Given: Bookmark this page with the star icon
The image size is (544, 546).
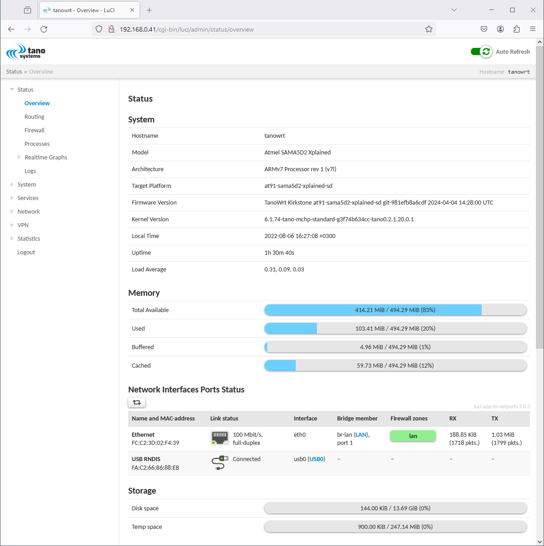Looking at the screenshot, I should pyautogui.click(x=429, y=29).
